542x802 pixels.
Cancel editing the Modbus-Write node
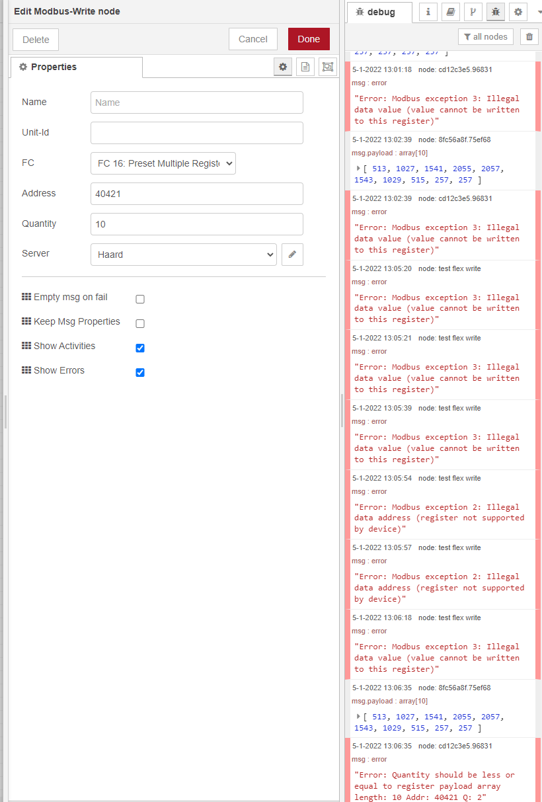252,39
